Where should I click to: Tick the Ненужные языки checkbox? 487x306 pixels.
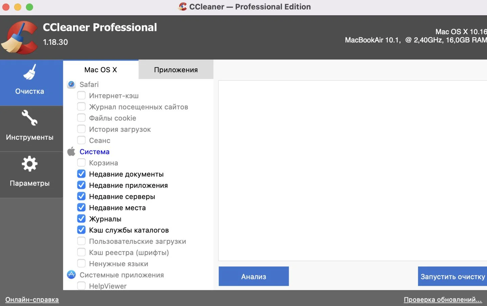[x=81, y=263]
